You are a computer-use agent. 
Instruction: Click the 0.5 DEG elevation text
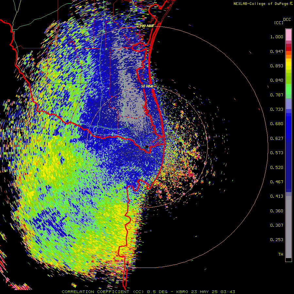[157, 292]
